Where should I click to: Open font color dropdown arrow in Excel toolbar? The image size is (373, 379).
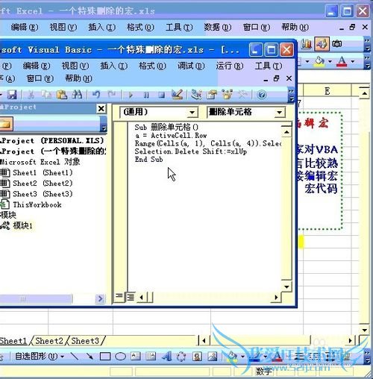click(353, 61)
